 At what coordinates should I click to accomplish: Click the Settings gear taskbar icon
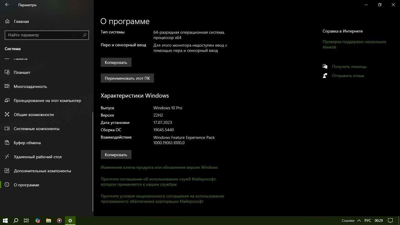point(70,221)
